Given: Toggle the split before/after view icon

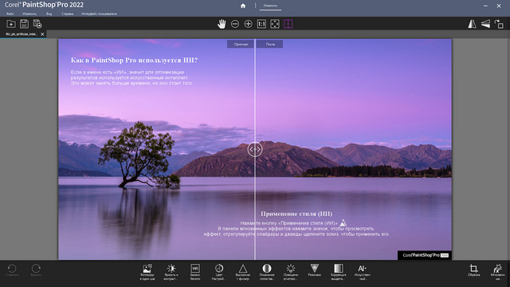Looking at the screenshot, I should [x=288, y=24].
